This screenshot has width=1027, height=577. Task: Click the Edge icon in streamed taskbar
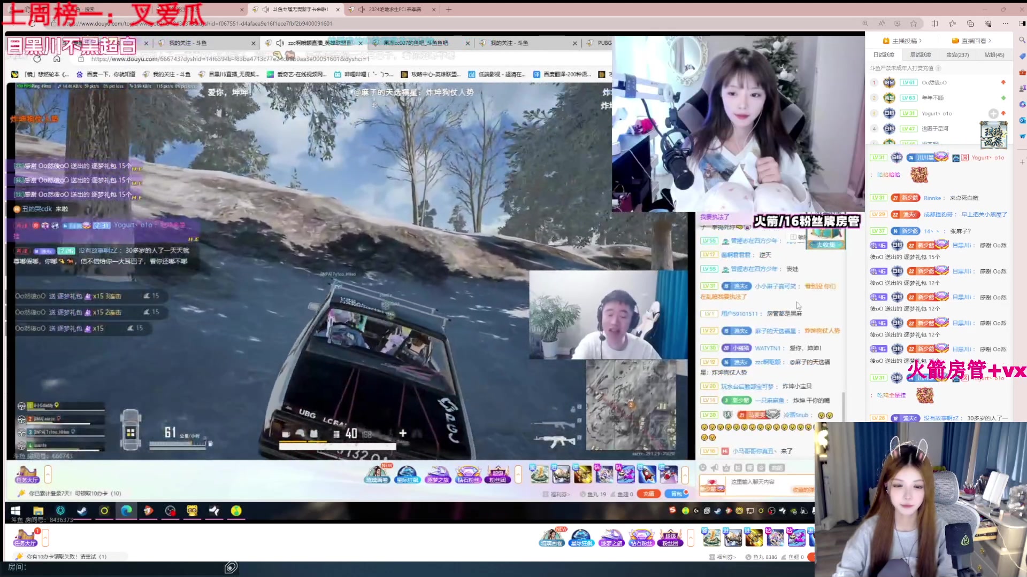click(126, 511)
